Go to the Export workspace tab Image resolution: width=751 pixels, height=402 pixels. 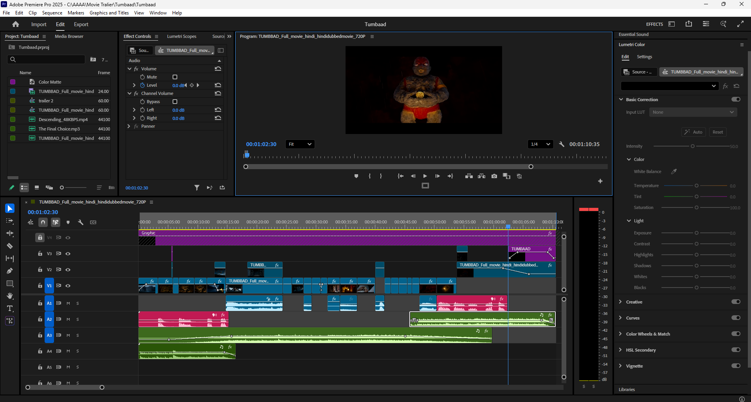(x=81, y=24)
